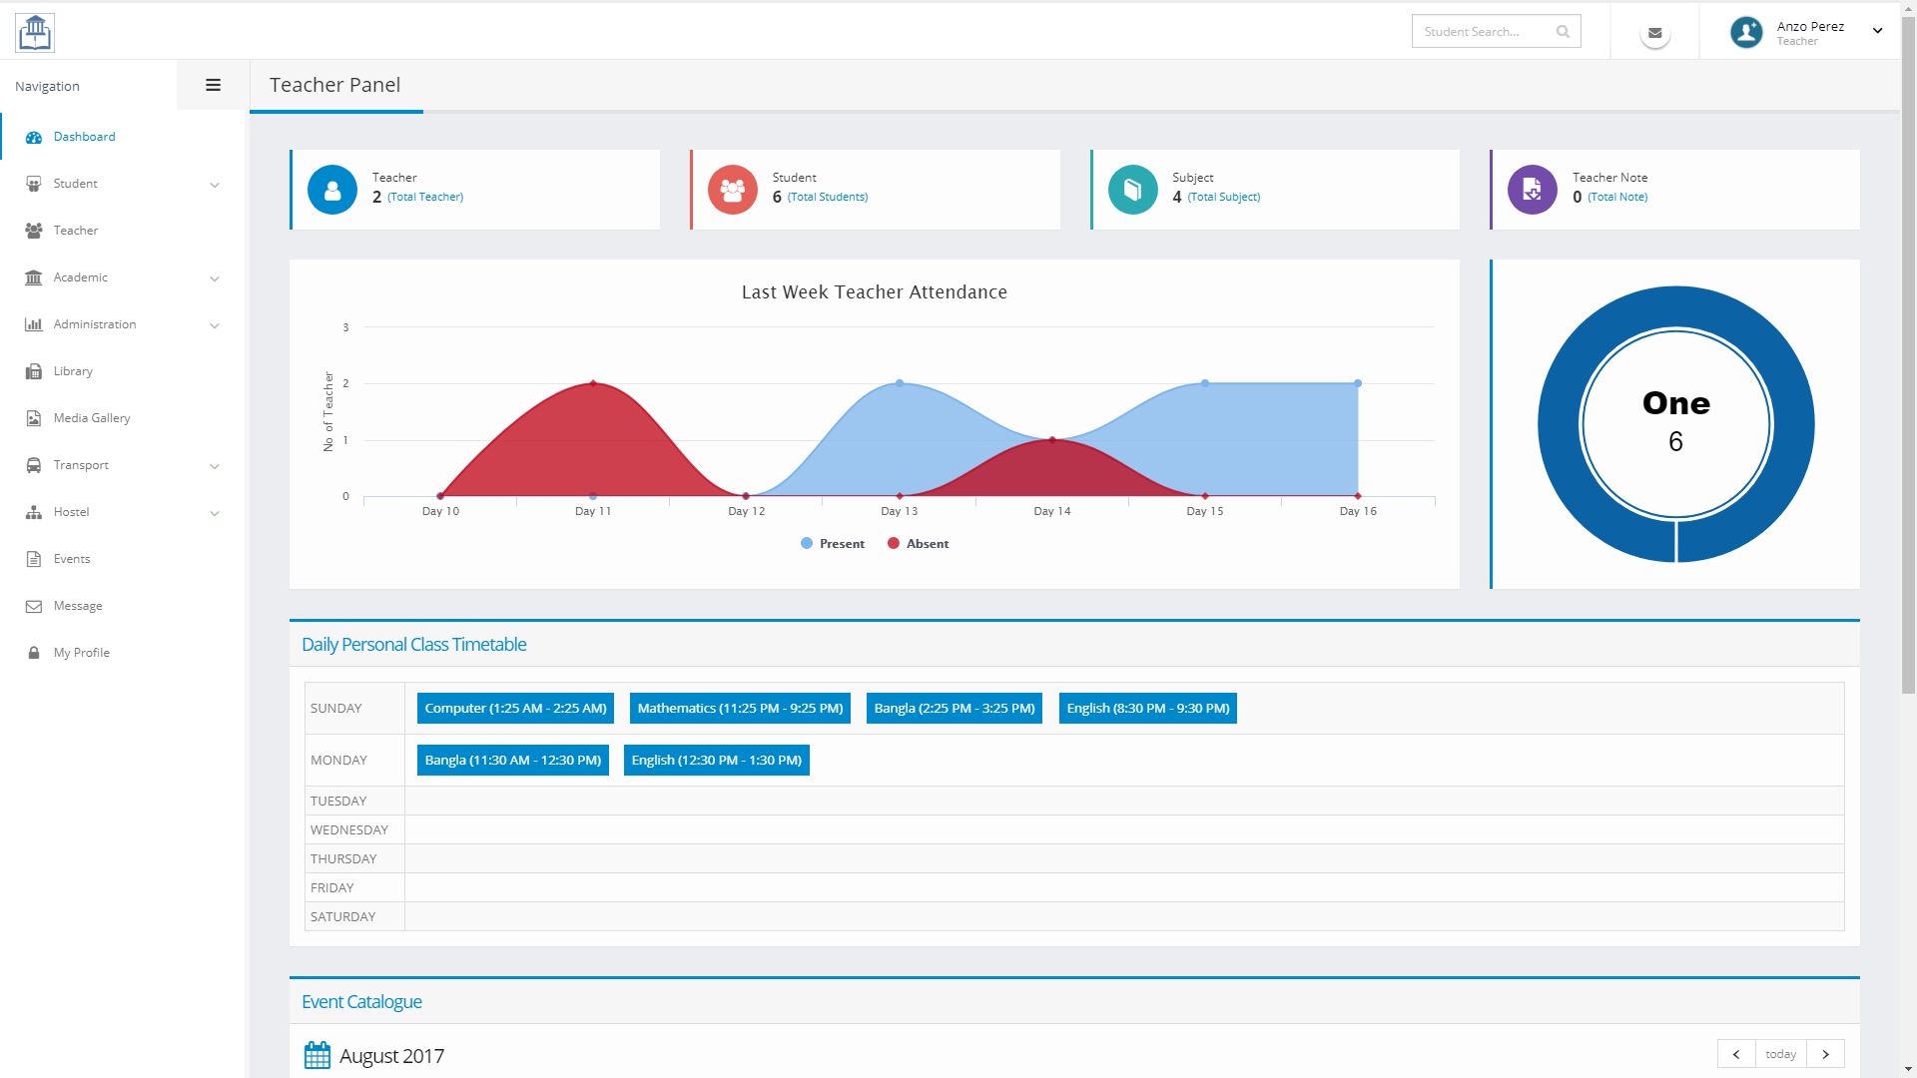Click the school logo icon
Image resolution: width=1917 pixels, height=1078 pixels.
[35, 33]
